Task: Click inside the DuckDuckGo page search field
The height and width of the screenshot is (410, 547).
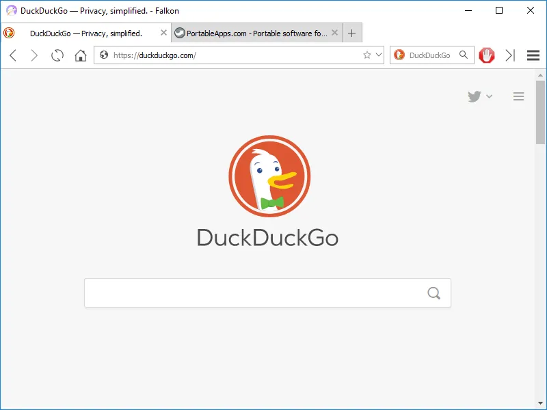Action: [253, 293]
